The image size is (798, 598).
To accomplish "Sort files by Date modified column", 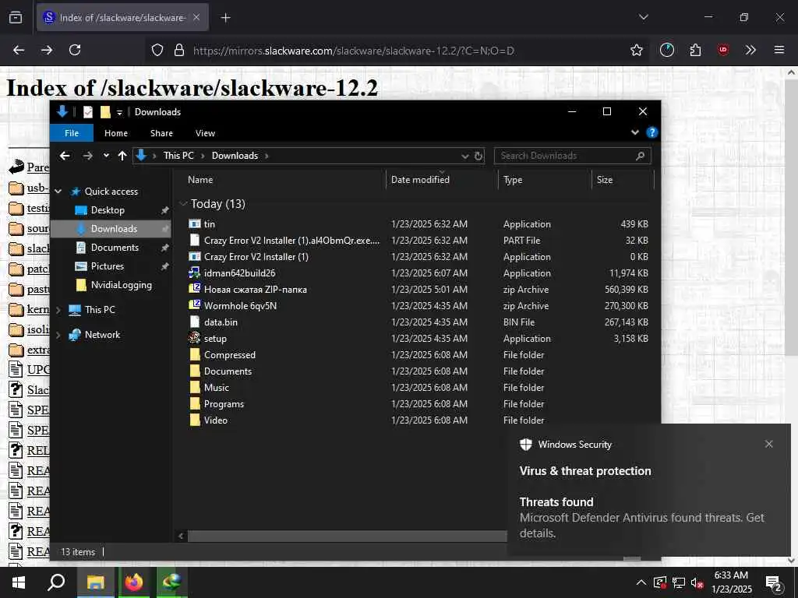I will [420, 180].
